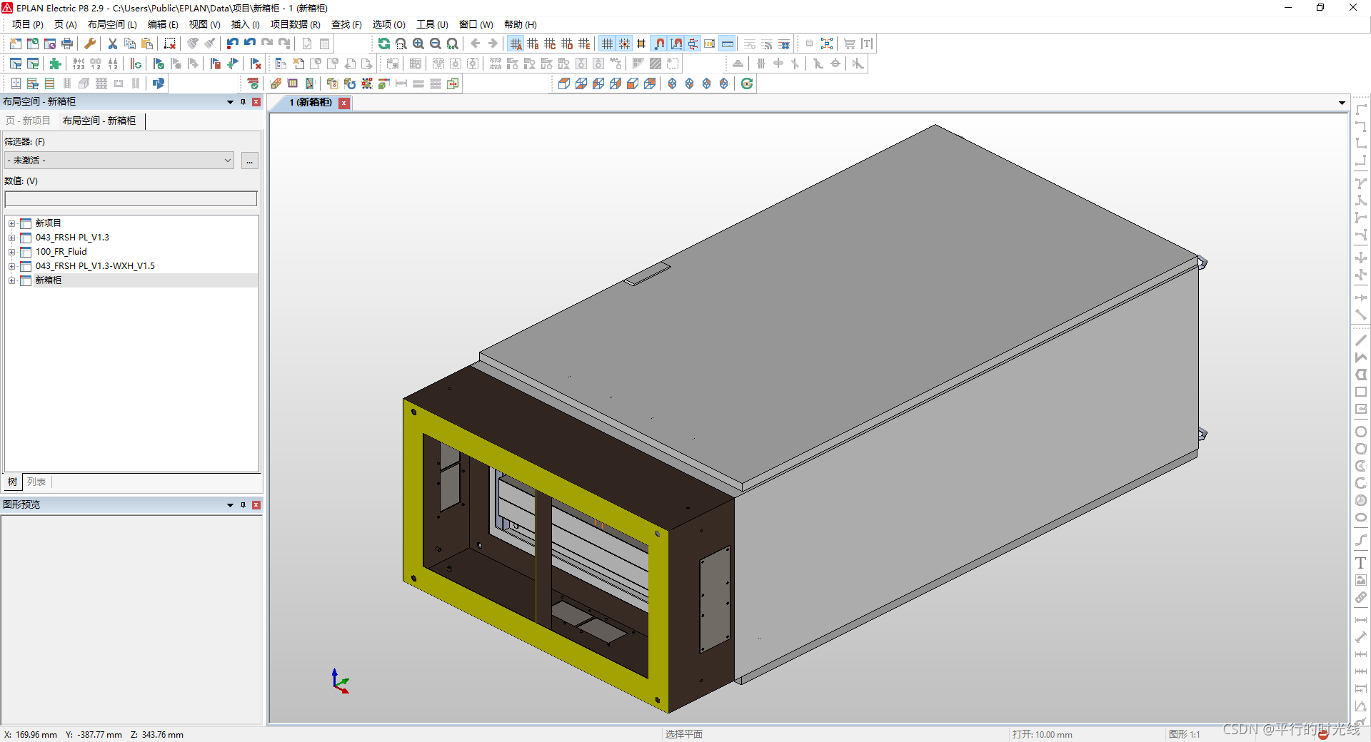Close the 图形预览 panel

[x=256, y=505]
